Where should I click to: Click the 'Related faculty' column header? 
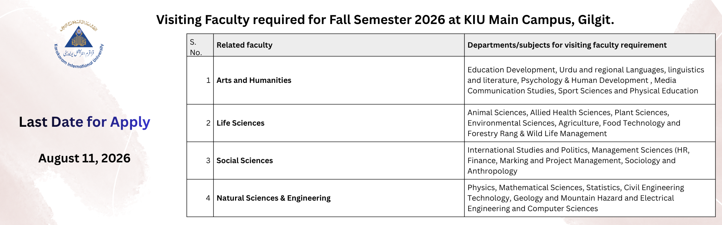coord(339,45)
